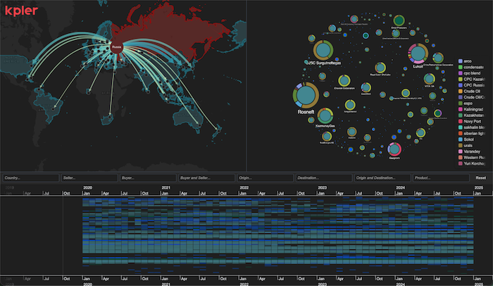Focus the Product filter field
Screen dimensions: 493x286
[x=441, y=178]
